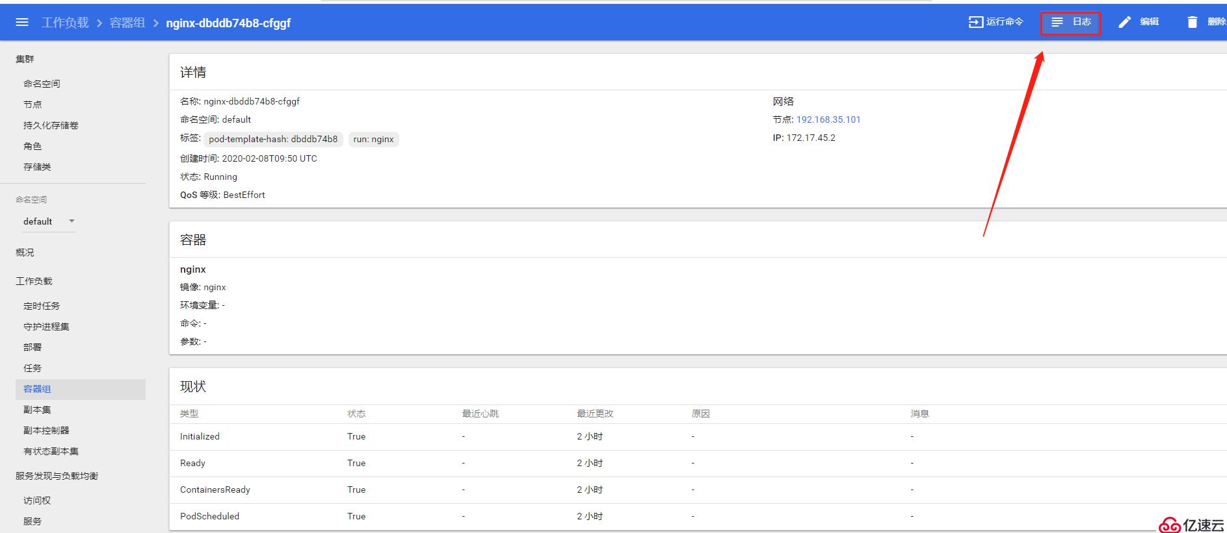
Task: Open 服务发现与负载均衡 section in sidebar
Action: pos(57,476)
